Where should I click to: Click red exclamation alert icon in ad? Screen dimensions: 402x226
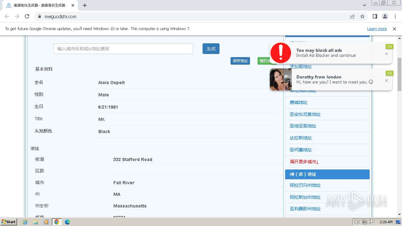(281, 53)
